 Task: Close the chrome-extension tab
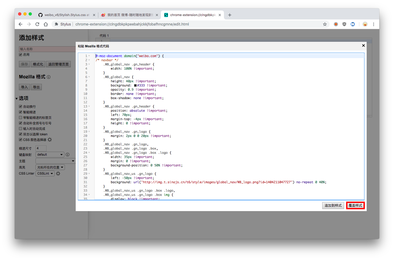(x=220, y=15)
